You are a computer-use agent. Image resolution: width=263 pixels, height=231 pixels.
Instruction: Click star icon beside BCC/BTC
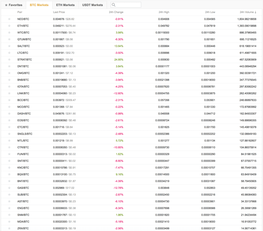tap(9, 100)
